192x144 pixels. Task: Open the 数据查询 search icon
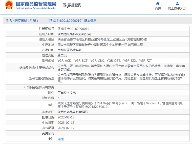pyautogui.click(x=65, y=6)
